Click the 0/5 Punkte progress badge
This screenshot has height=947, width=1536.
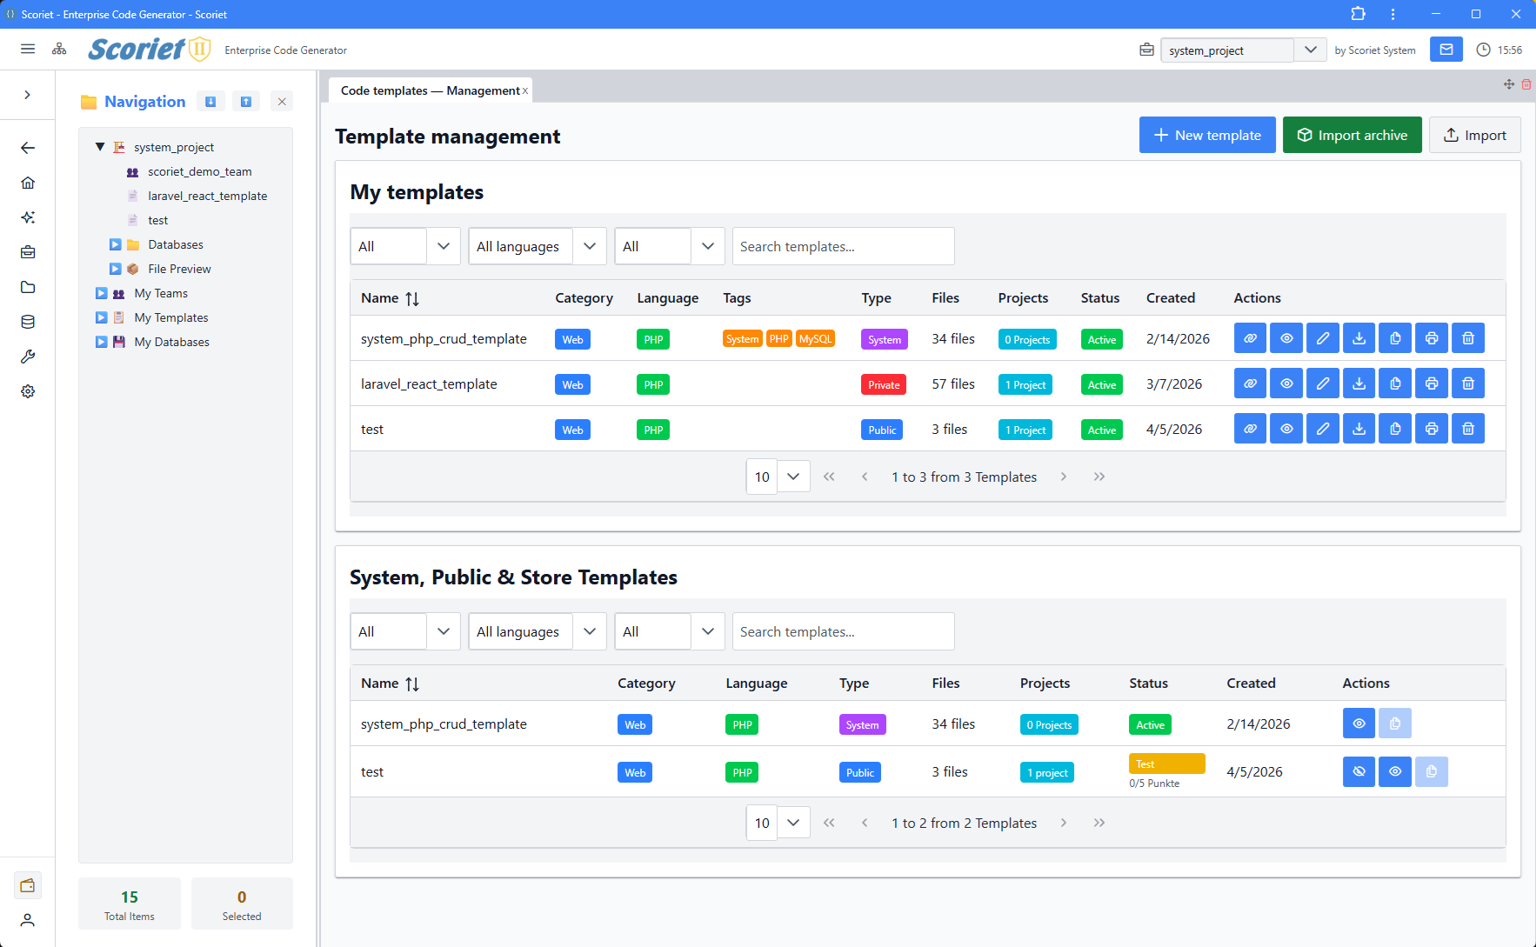point(1154,783)
